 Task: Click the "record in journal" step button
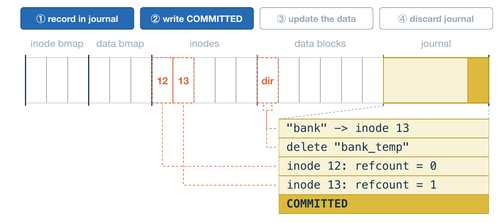tap(77, 19)
